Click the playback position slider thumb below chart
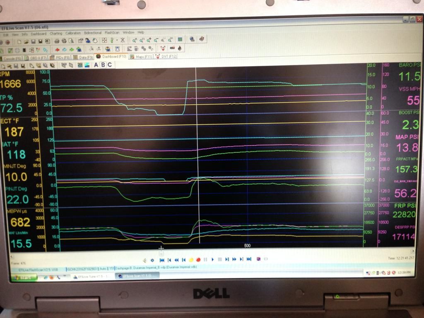The image size is (424, 318). [x=161, y=254]
